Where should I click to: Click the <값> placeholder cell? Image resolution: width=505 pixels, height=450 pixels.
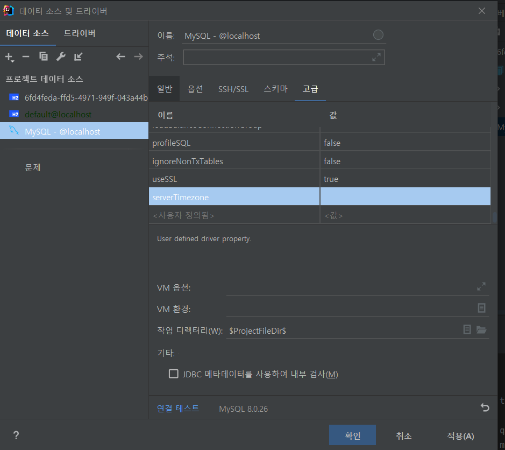405,215
